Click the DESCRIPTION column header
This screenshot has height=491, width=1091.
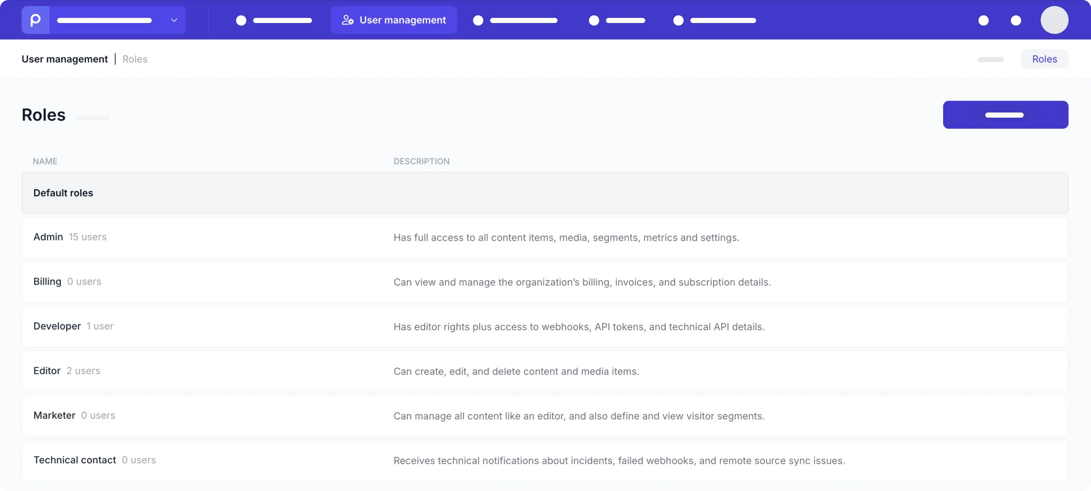(421, 161)
